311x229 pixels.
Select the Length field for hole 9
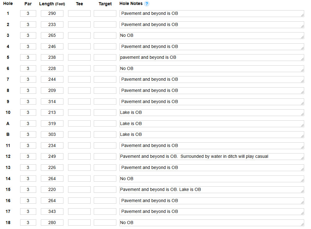[x=52, y=102]
